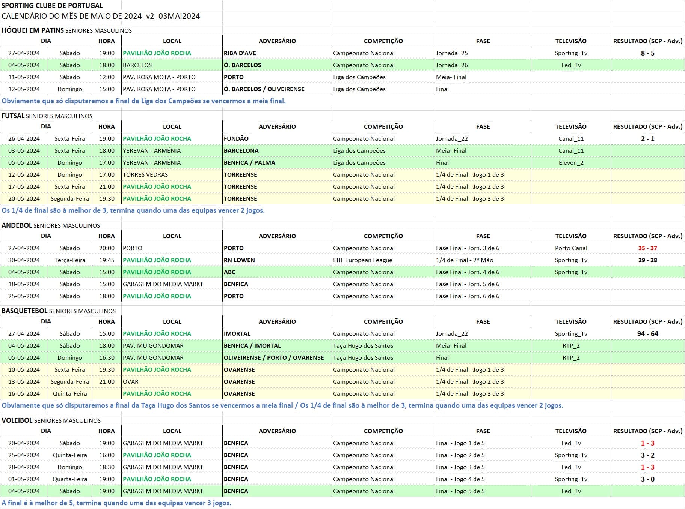Screen dimensions: 685x509
Task: Click the '18:30' hour cell in voleibol table
Action: (107, 467)
